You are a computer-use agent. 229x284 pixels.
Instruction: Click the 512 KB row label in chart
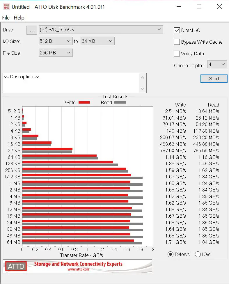click(x=13, y=177)
